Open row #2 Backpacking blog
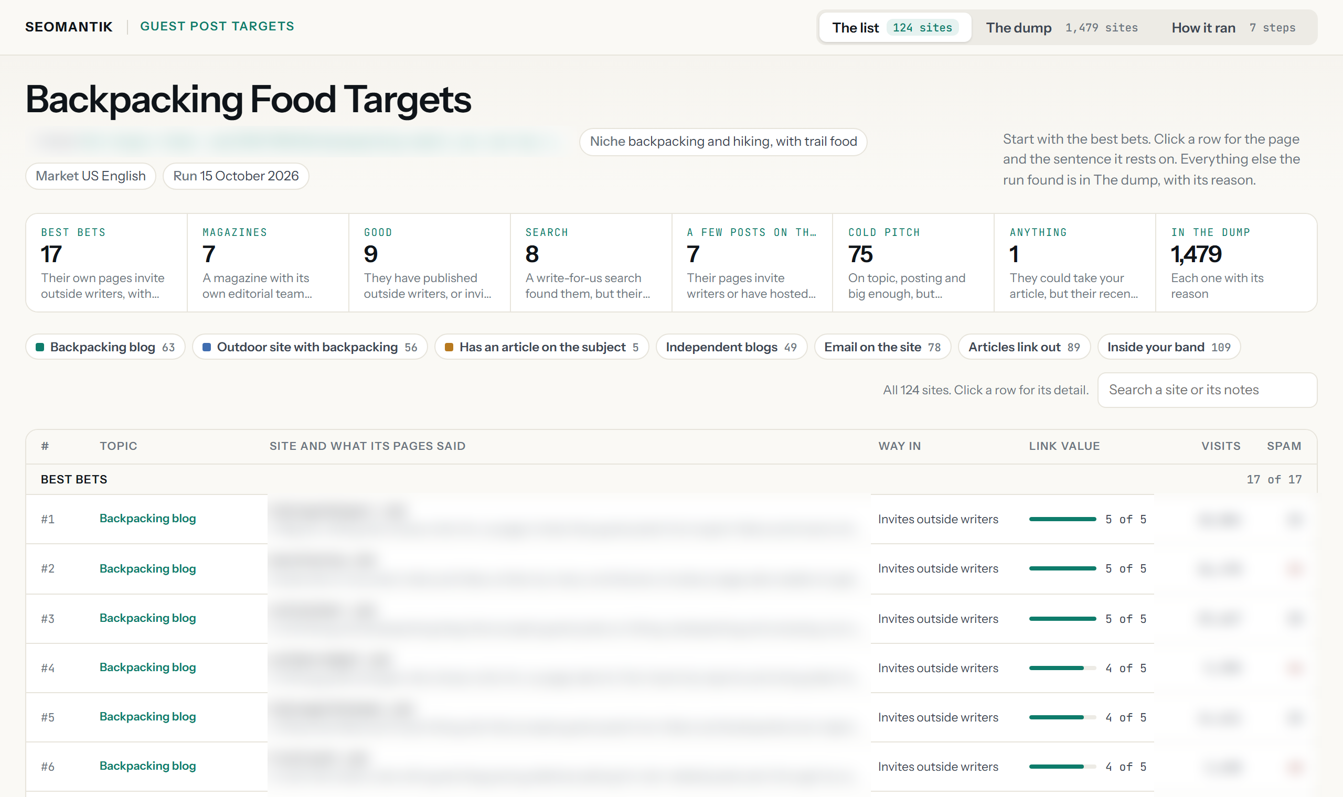Screen dimensions: 1343x797 coord(671,569)
